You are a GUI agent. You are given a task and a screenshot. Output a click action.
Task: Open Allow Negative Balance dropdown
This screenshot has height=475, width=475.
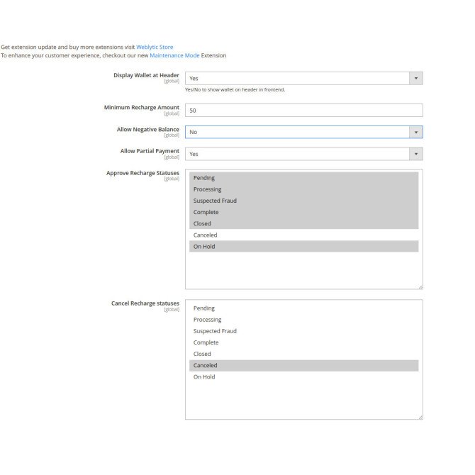[304, 132]
